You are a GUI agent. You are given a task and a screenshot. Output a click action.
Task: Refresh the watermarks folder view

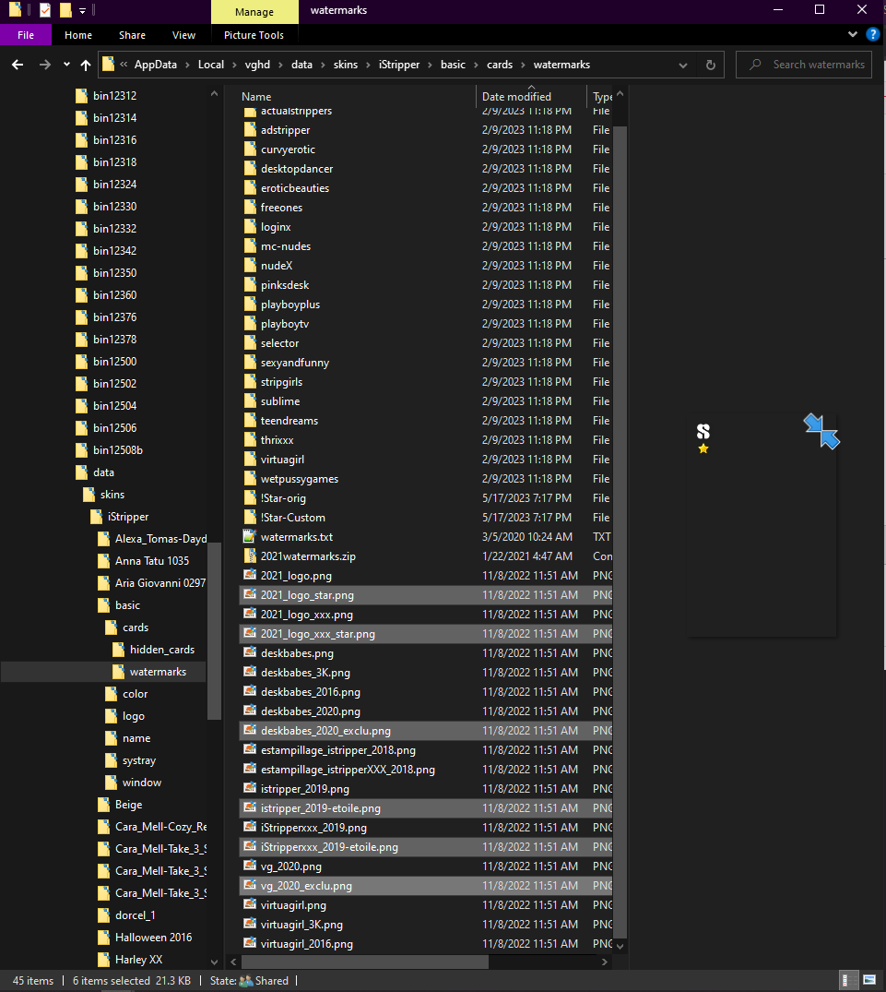[710, 65]
